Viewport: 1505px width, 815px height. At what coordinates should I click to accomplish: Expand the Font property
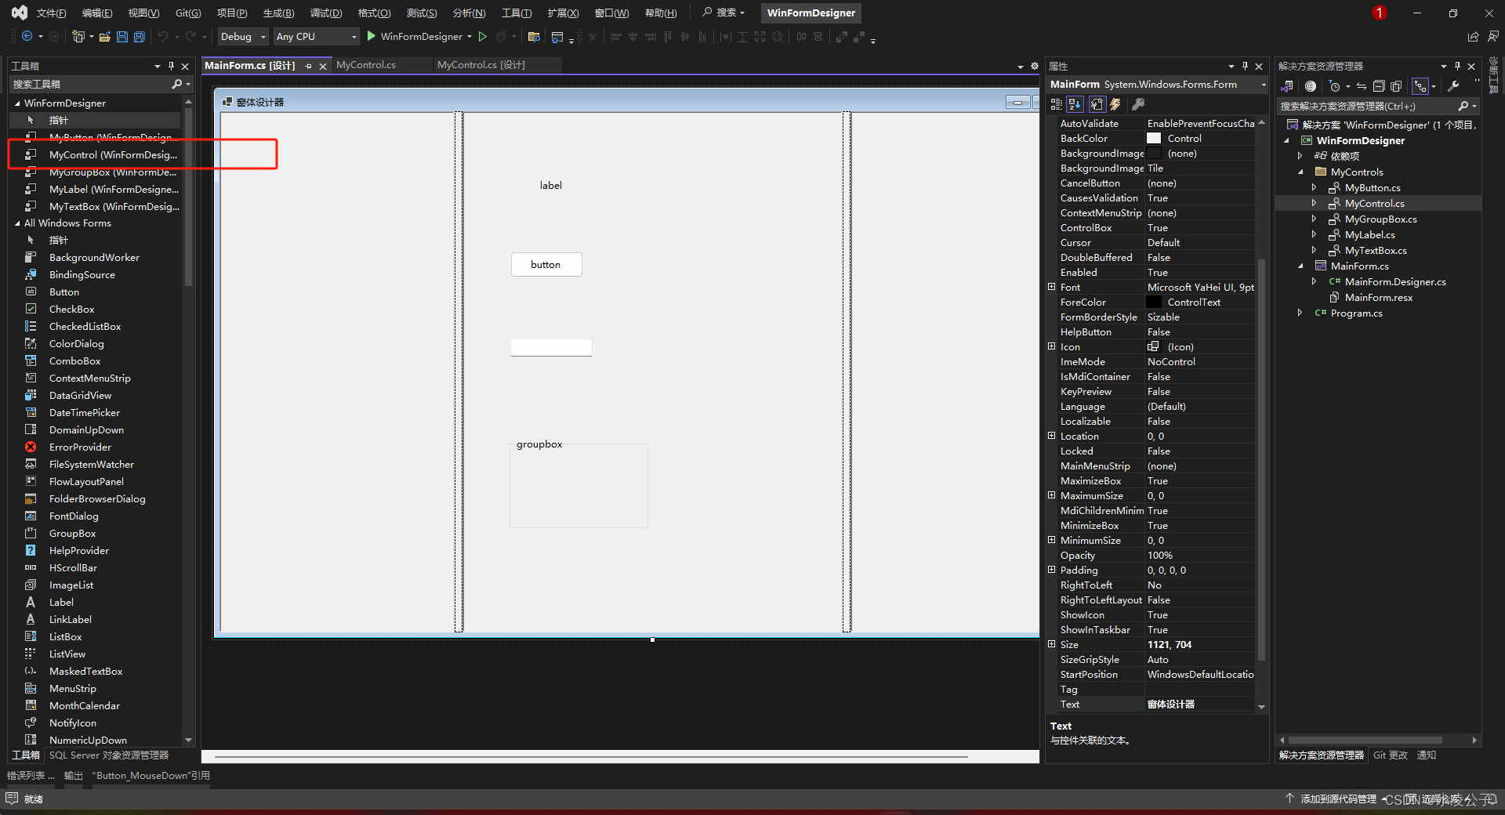(1052, 287)
